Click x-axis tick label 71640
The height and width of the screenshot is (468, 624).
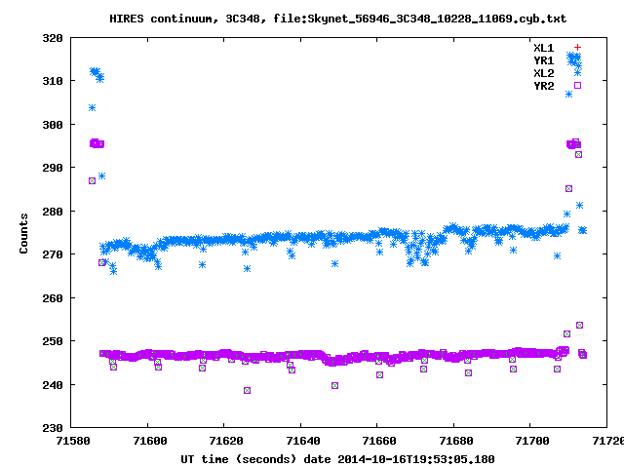click(303, 441)
